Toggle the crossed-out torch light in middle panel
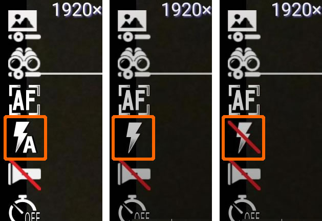The image size is (322, 221). tap(134, 175)
